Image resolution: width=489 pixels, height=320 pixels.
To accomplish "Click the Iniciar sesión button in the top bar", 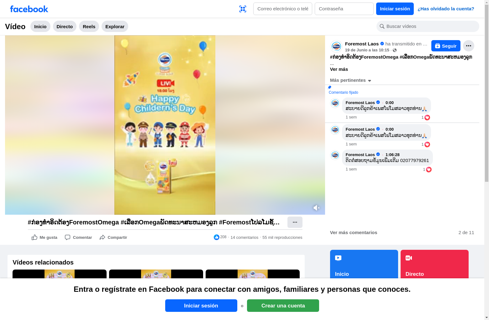I will coord(395,9).
